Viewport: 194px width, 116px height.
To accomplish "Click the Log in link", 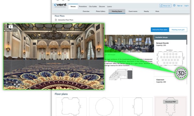I will click(x=187, y=6).
